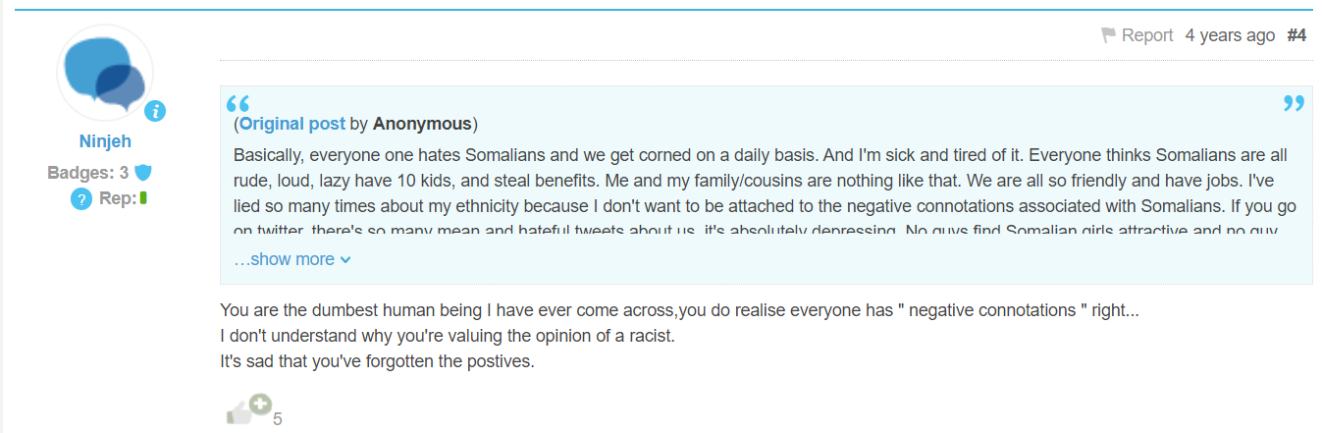Click the closing quotation mark icon

pyautogui.click(x=1294, y=104)
